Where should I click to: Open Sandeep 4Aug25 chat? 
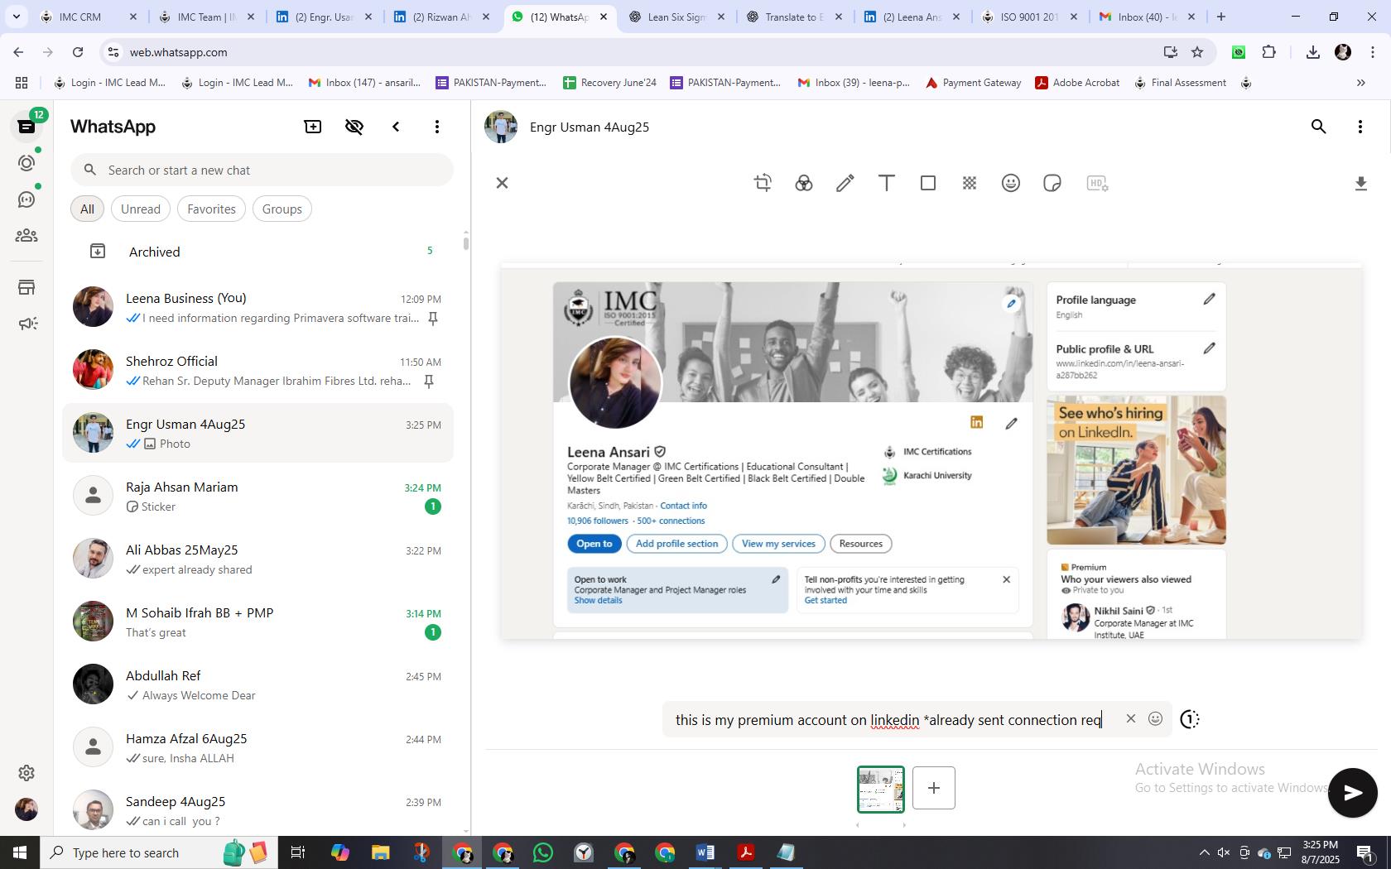coord(258,811)
